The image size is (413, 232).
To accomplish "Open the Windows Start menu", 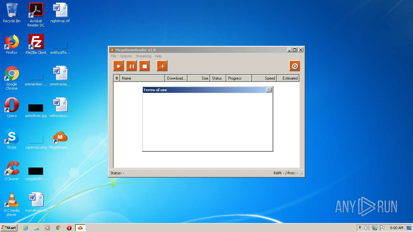I will 9,228.
